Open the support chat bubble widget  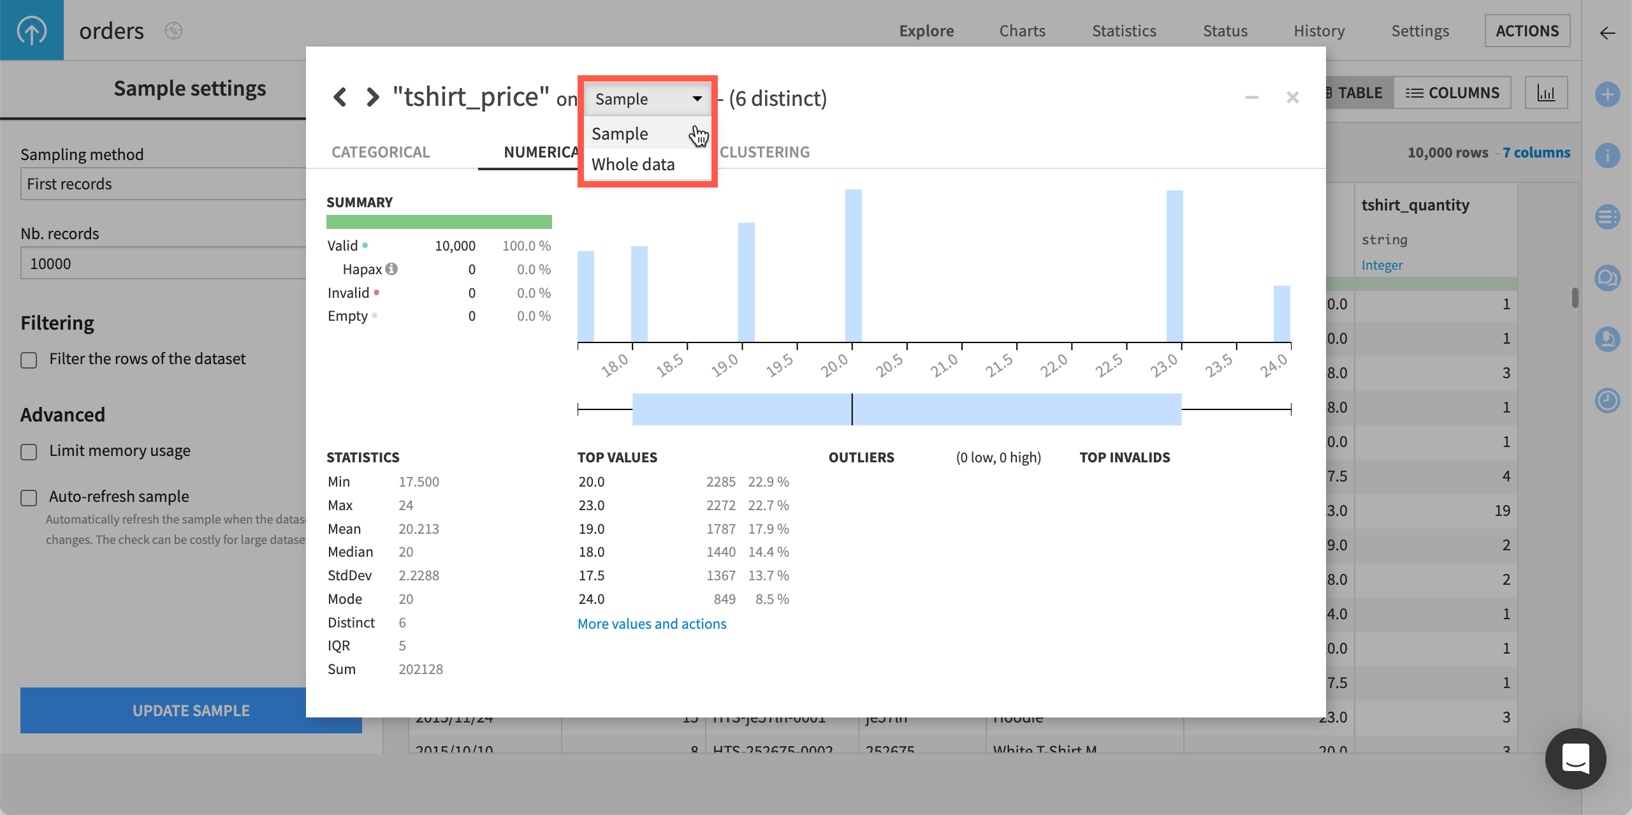pyautogui.click(x=1575, y=759)
